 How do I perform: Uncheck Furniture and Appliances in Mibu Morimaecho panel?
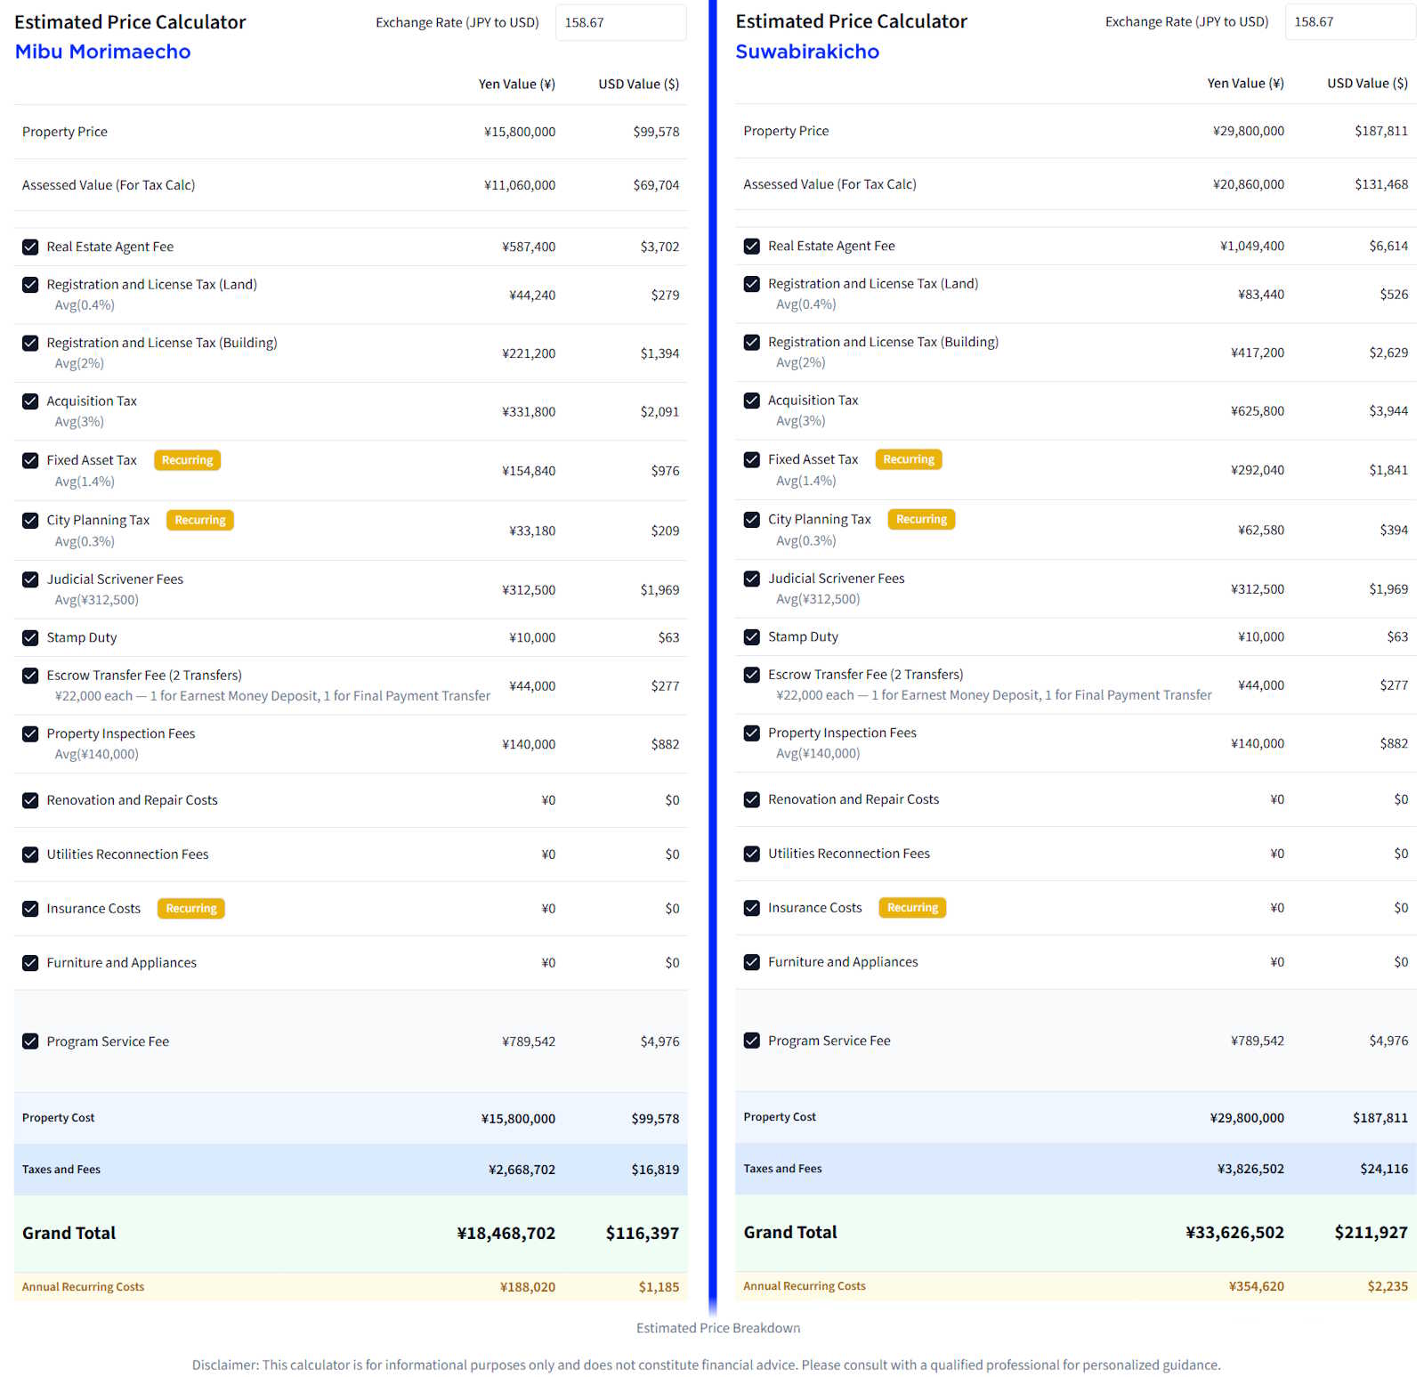(x=30, y=962)
